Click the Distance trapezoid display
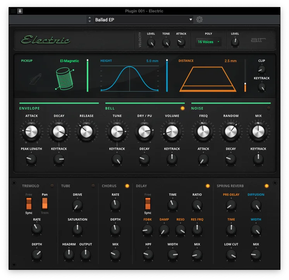The width and height of the screenshot is (289, 280). pos(208,79)
